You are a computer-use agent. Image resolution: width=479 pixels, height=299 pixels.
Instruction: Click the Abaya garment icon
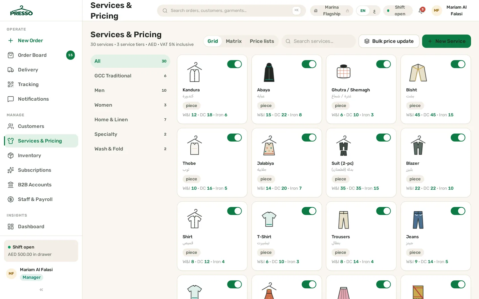269,72
